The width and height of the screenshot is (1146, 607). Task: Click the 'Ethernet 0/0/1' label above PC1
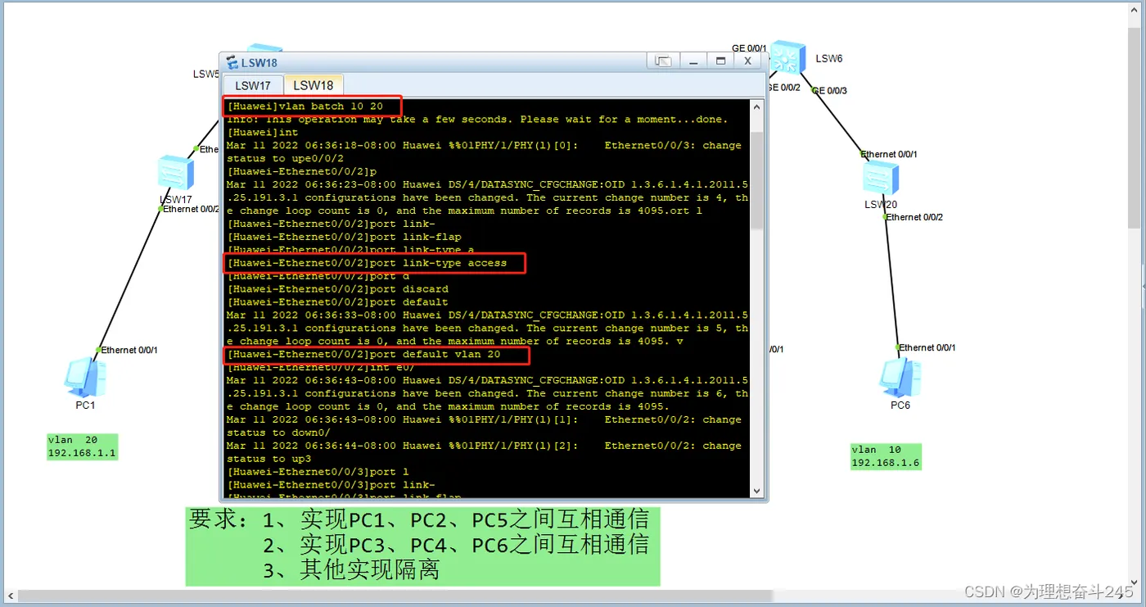point(129,350)
